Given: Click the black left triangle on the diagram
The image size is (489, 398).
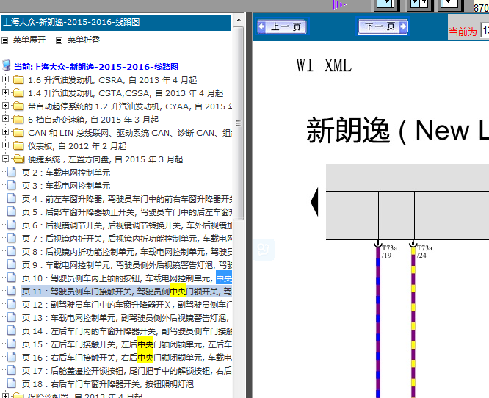Looking at the screenshot, I should 314,202.
